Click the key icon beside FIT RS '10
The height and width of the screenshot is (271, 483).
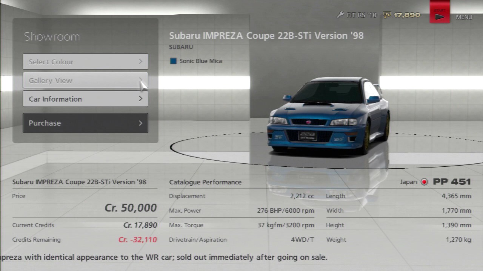point(341,15)
